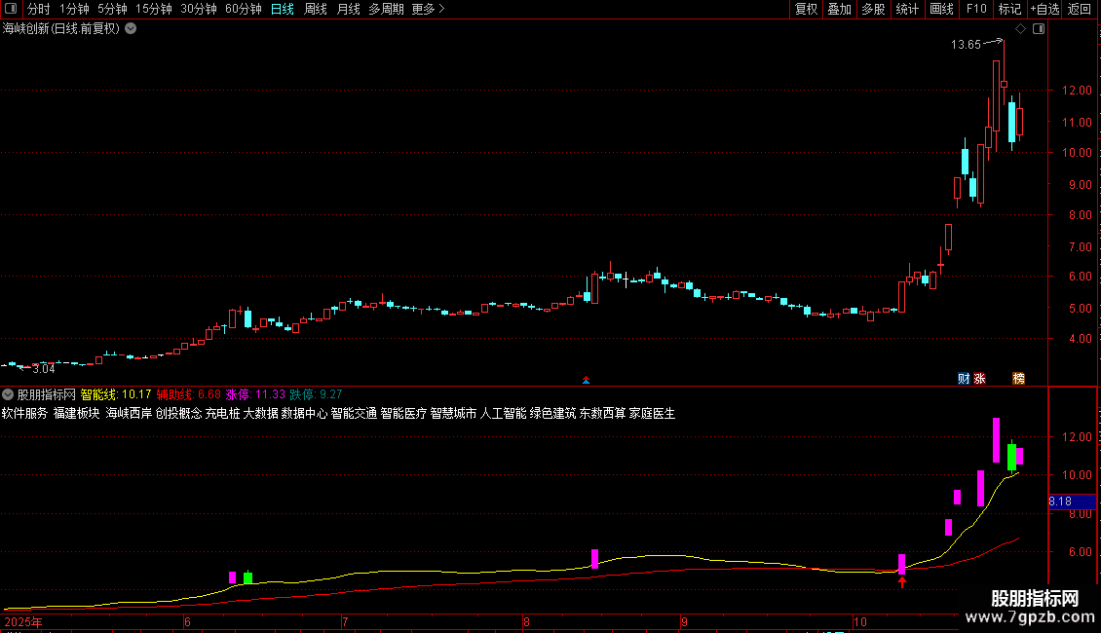Click the 跌停 9.27 indicator value
Screen dimensions: 1101x633
[316, 395]
